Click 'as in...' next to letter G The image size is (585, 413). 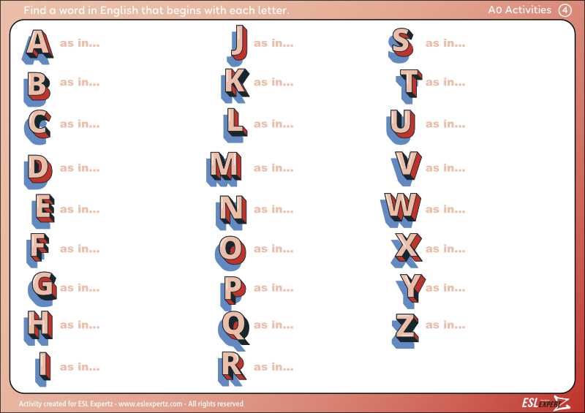pos(80,288)
